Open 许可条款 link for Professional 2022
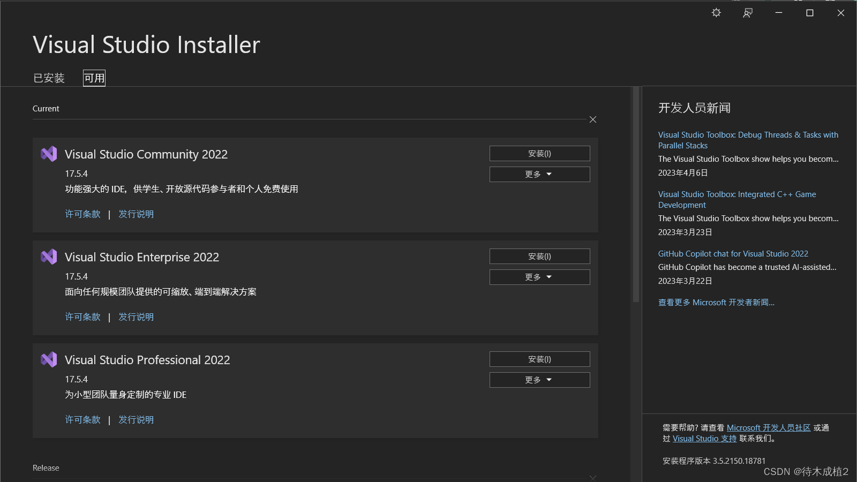 click(83, 420)
